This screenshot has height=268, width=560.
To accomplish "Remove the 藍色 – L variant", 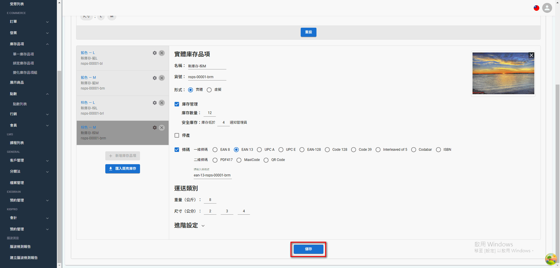I will pos(162,53).
